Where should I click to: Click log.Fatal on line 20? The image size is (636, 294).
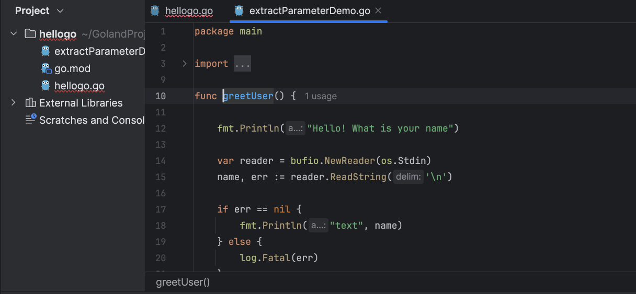click(265, 258)
